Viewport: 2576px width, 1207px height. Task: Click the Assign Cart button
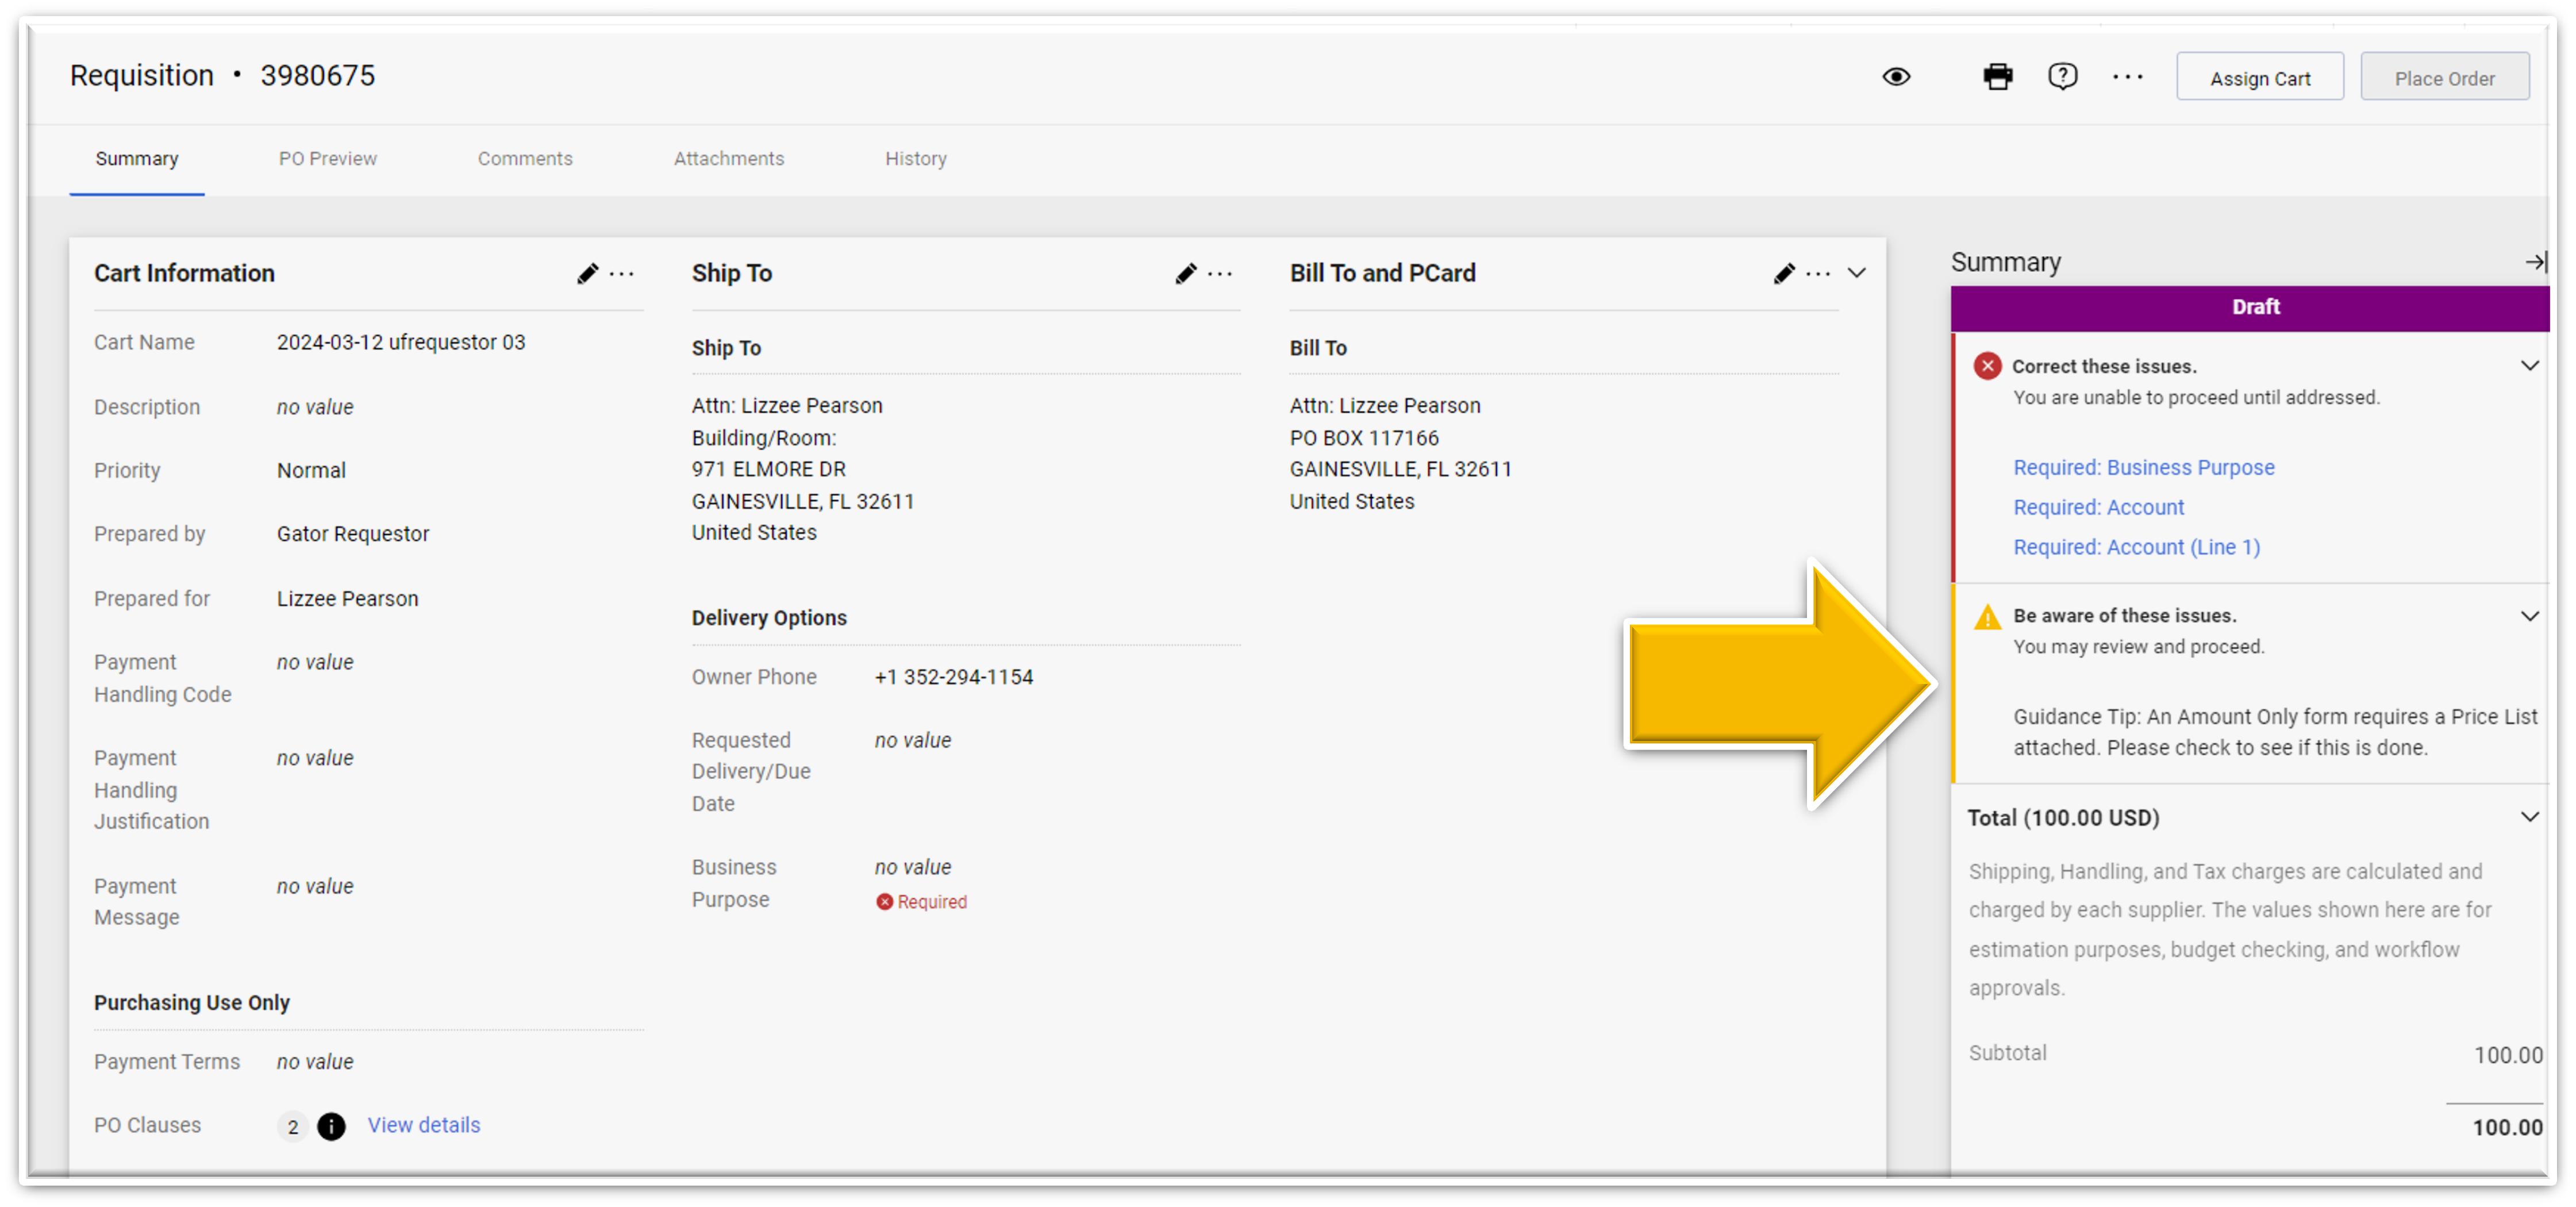click(2259, 78)
